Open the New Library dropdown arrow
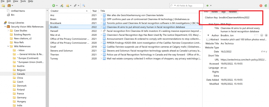 (x=13, y=6)
